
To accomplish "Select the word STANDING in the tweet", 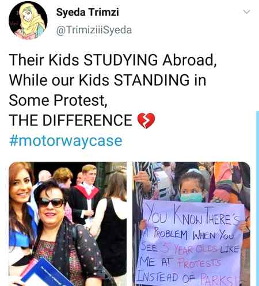I will (151, 80).
